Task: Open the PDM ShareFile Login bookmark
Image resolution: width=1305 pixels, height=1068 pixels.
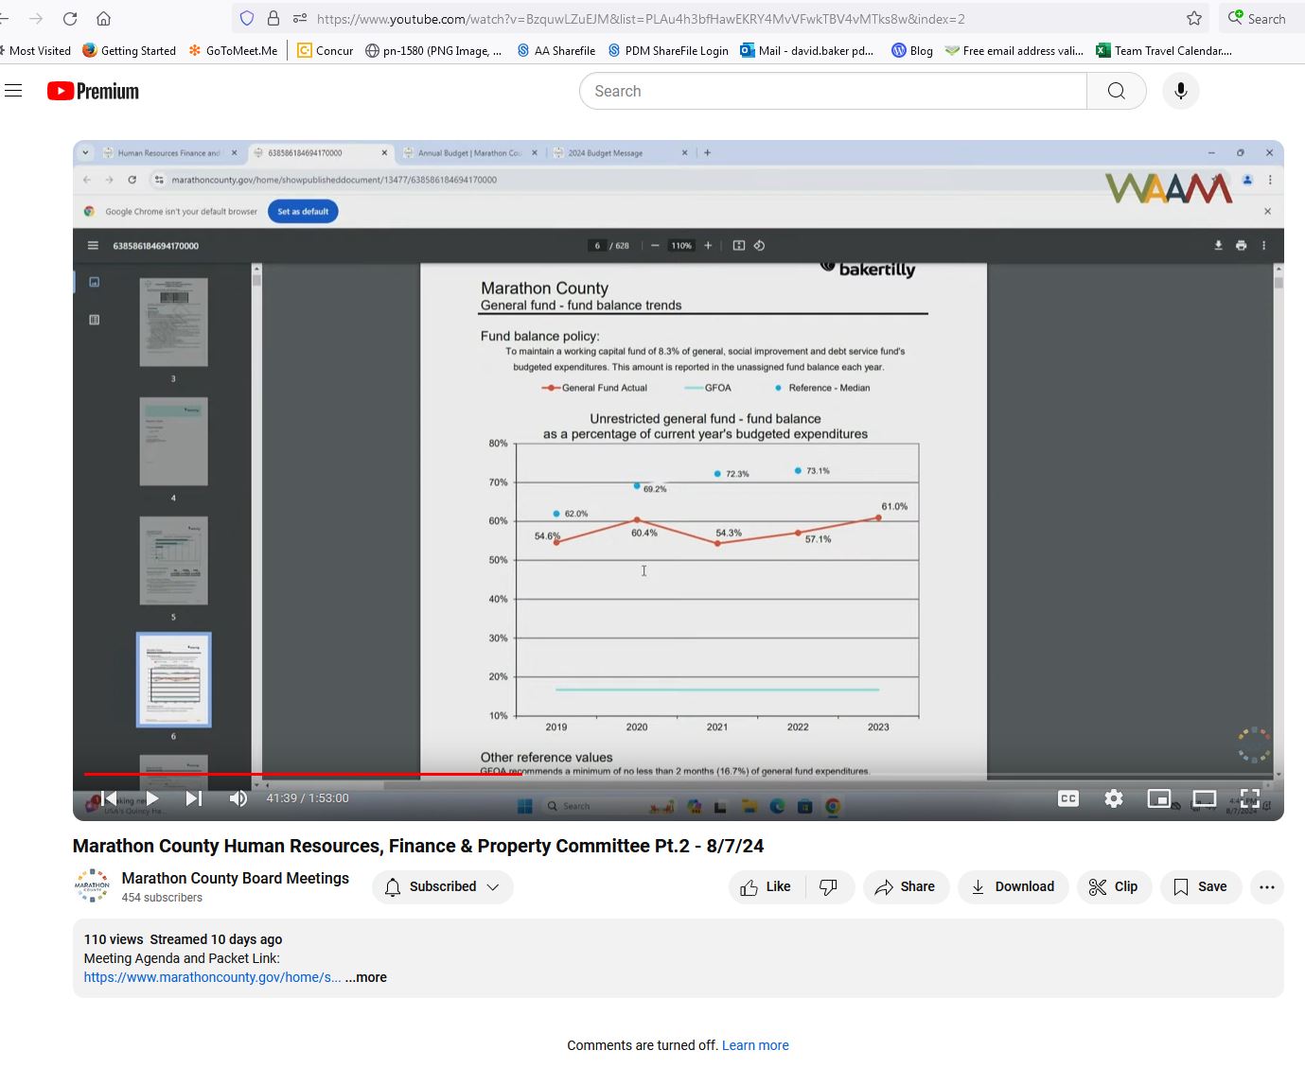Action: pos(668,50)
